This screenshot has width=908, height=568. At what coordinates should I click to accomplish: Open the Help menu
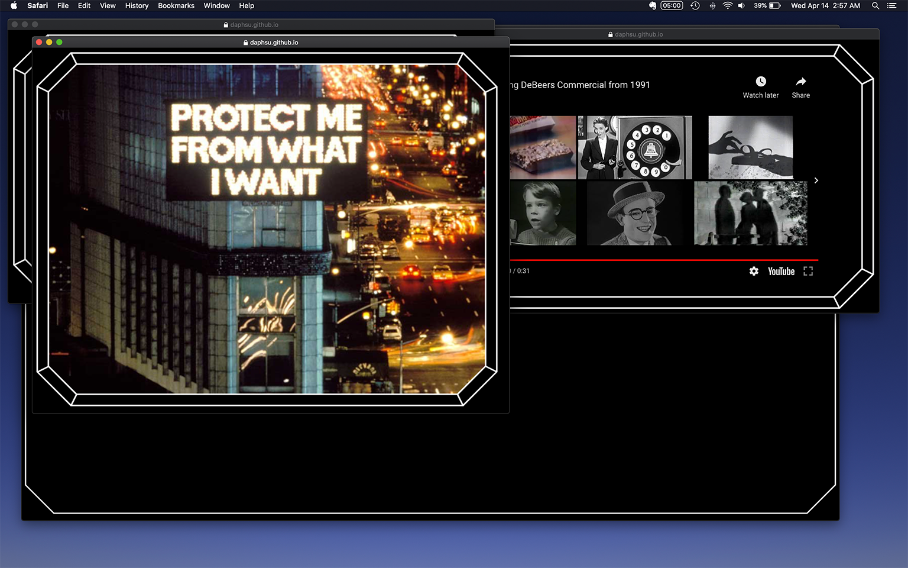(247, 5)
